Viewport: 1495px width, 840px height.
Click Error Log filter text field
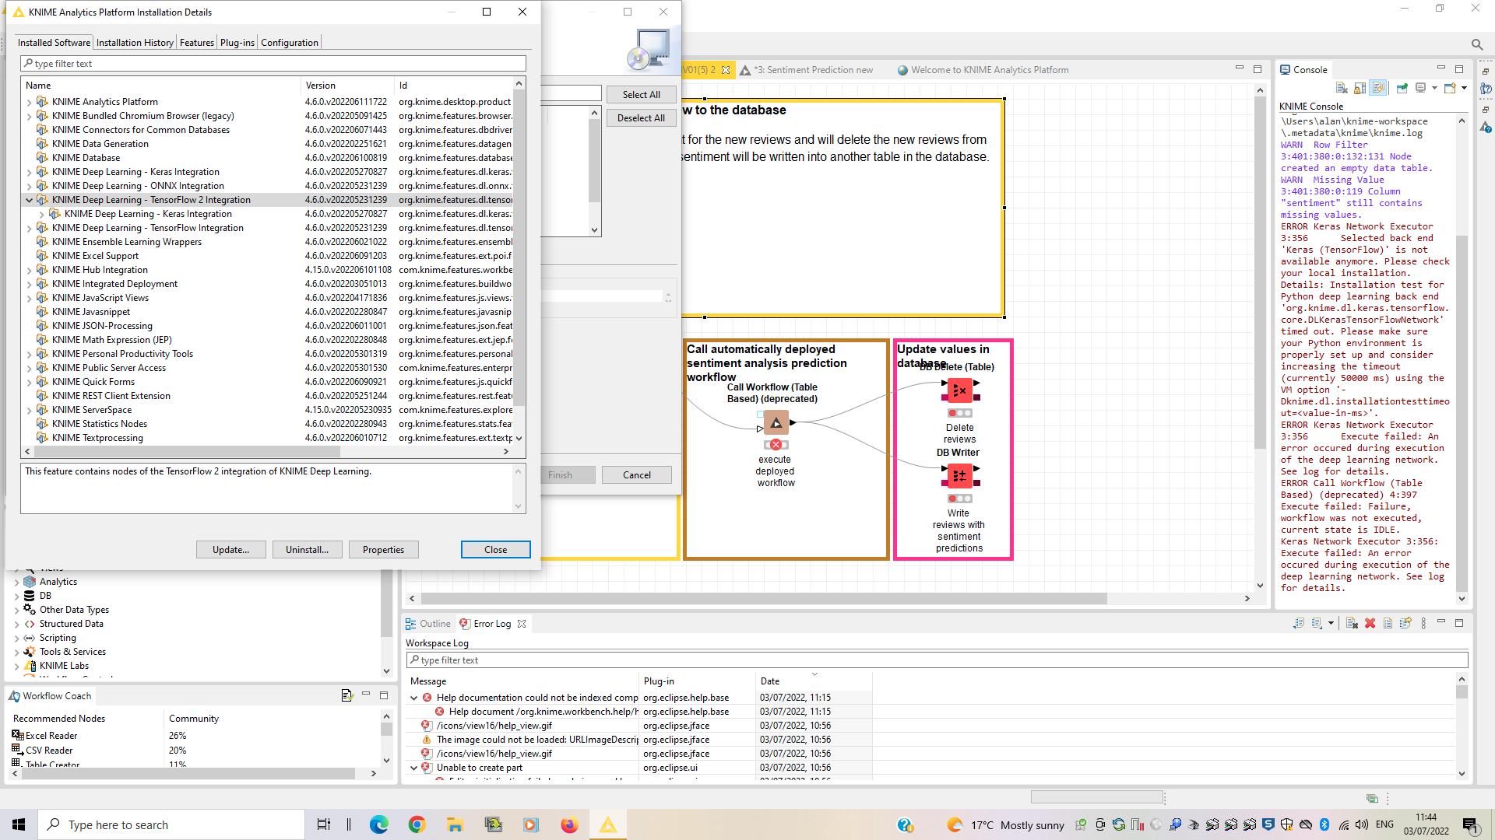pos(937,660)
